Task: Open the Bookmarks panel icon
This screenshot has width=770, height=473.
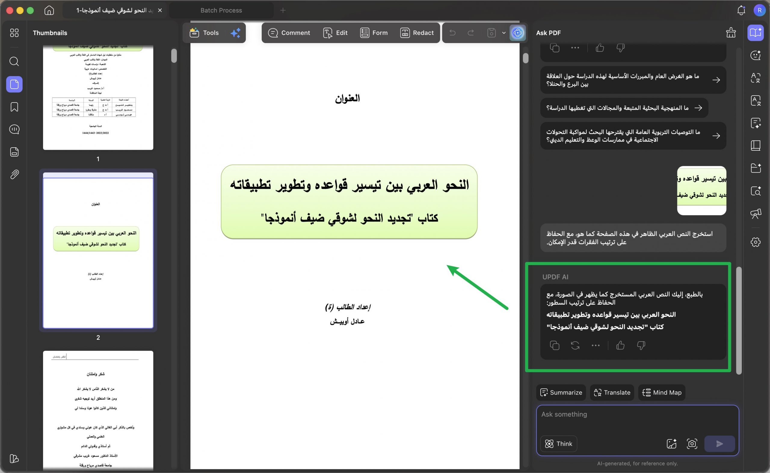Action: point(14,107)
